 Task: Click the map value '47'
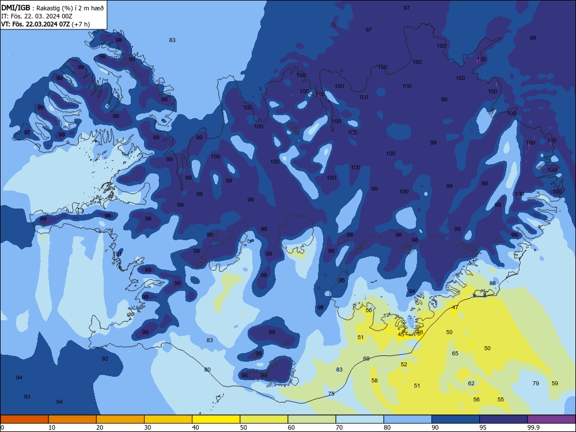(455, 308)
